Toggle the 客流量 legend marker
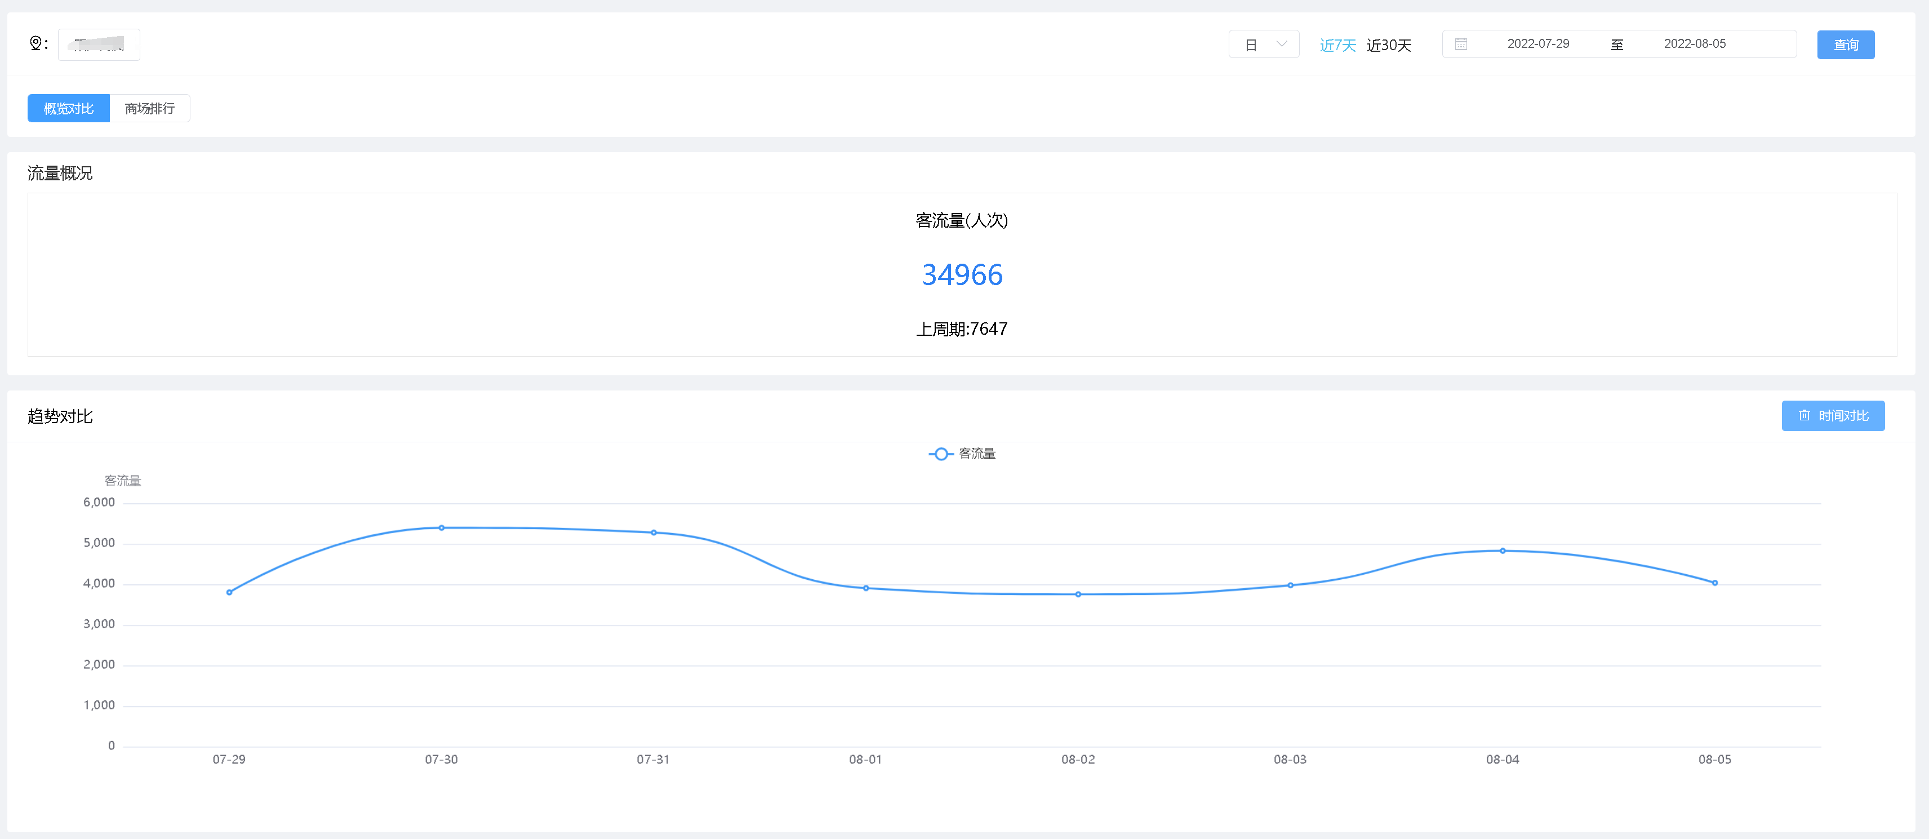The width and height of the screenshot is (1929, 839). pyautogui.click(x=940, y=454)
